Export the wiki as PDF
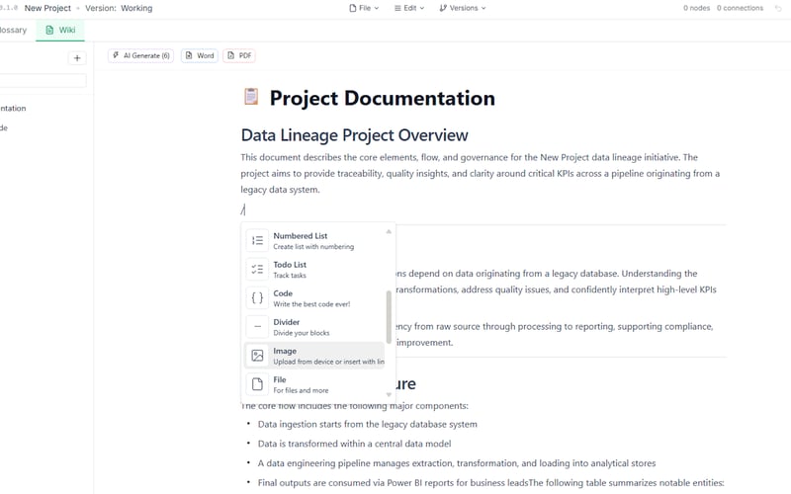Screen dimensions: 791x494 click(239, 55)
